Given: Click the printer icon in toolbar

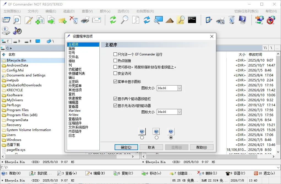Looking at the screenshot, I should 85,20.
